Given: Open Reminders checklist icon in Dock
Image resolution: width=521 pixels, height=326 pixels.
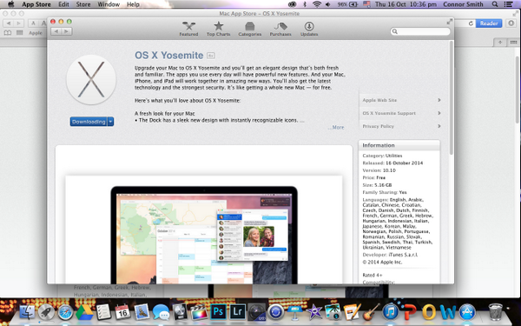Looking at the screenshot, I should [103, 312].
